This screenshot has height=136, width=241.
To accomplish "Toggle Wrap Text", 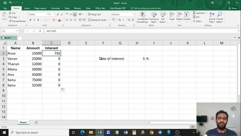I will (x=95, y=14).
